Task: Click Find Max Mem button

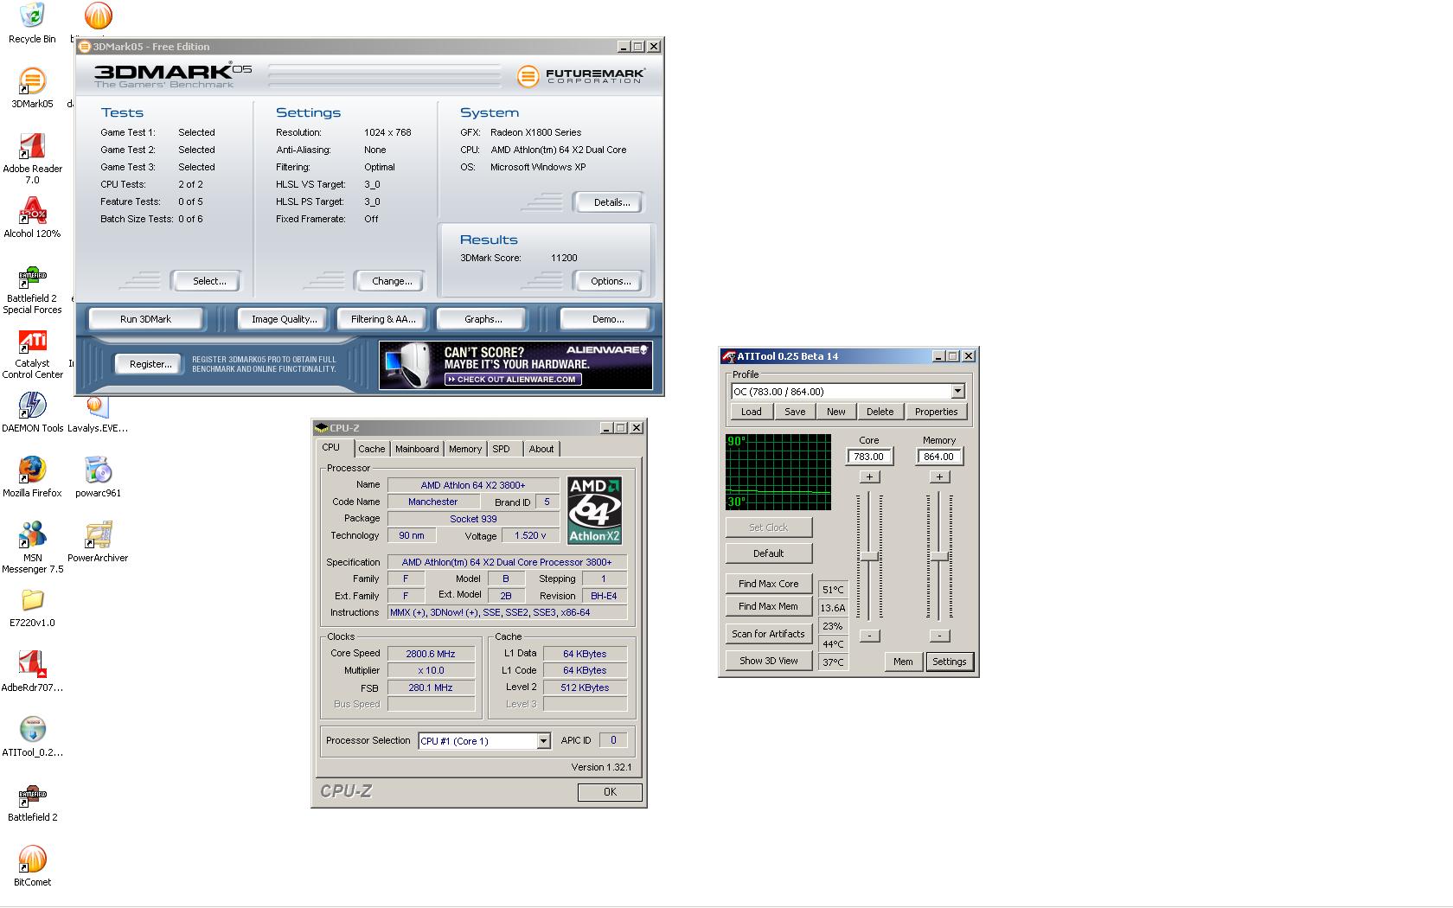Action: point(768,606)
